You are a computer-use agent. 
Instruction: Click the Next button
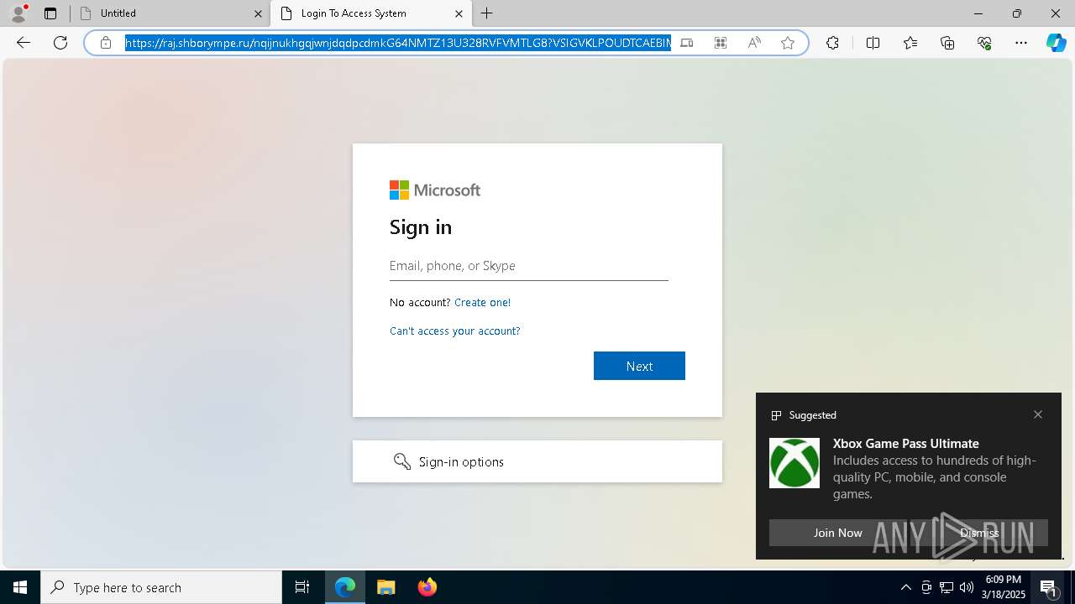639,366
